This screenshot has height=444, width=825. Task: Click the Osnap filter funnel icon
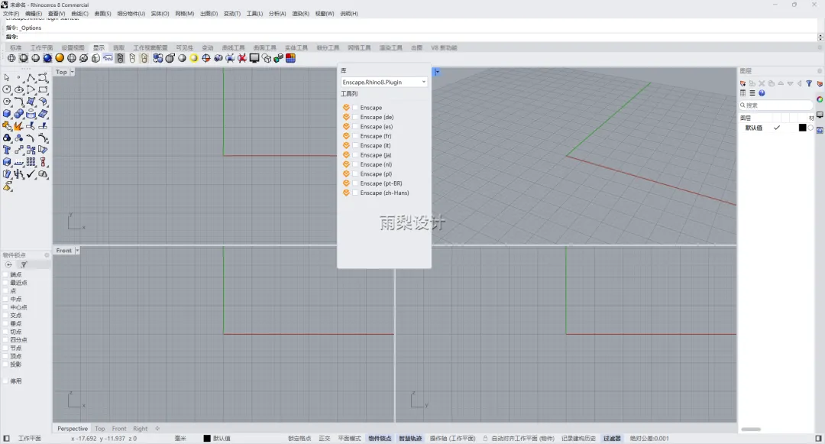pos(24,264)
